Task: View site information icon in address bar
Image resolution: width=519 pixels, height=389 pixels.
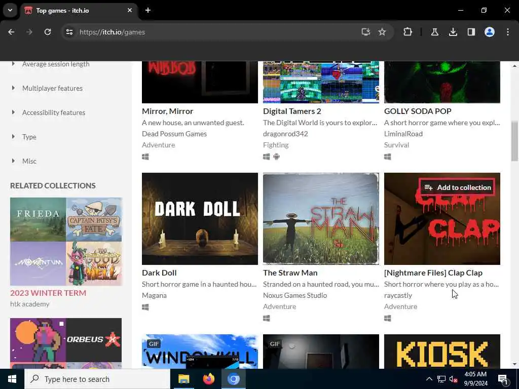Action: [x=69, y=32]
